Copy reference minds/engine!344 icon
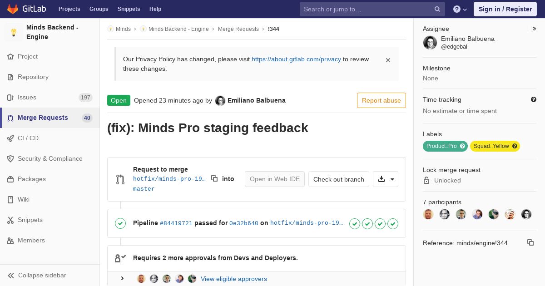 tap(530, 243)
